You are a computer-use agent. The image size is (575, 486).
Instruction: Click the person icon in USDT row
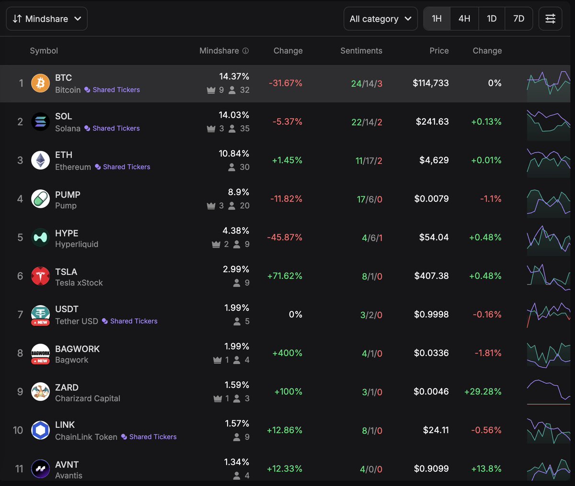pyautogui.click(x=237, y=321)
